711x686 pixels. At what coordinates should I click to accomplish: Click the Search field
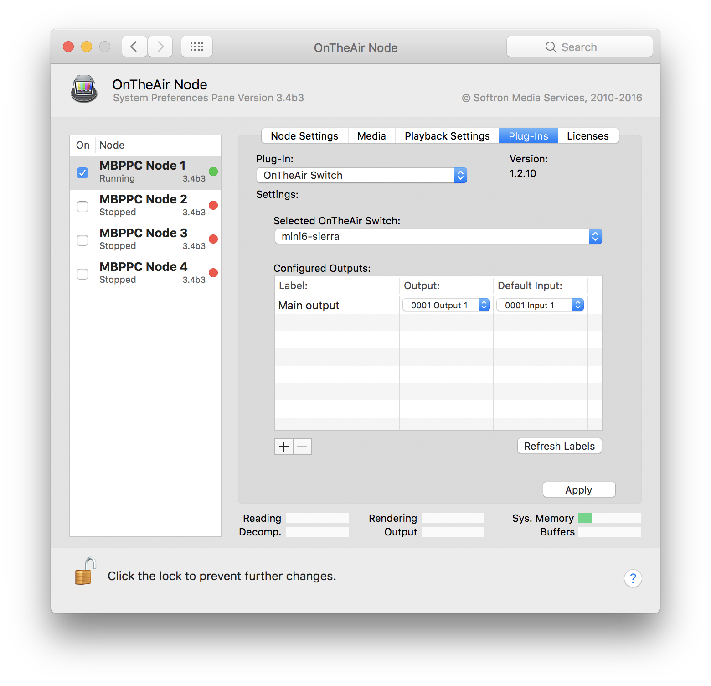click(580, 47)
